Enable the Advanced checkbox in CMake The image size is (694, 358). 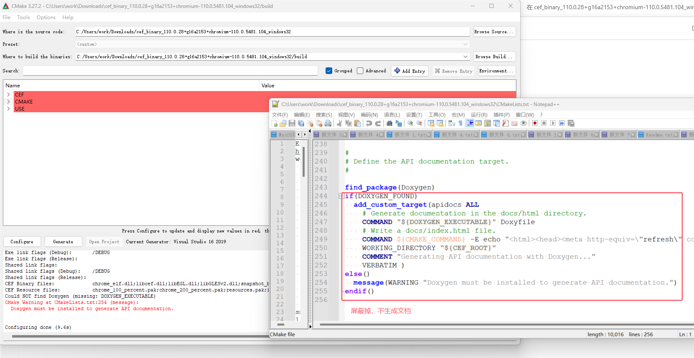pos(360,71)
